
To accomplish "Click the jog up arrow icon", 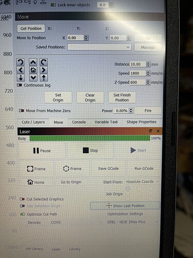I will (x=33, y=62).
